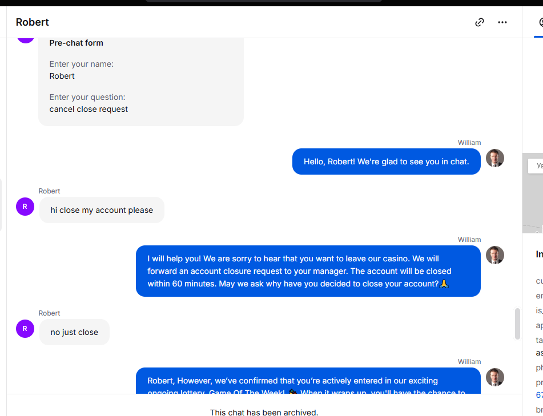Open the Pre-chat form card
543x416 pixels.
141,82
